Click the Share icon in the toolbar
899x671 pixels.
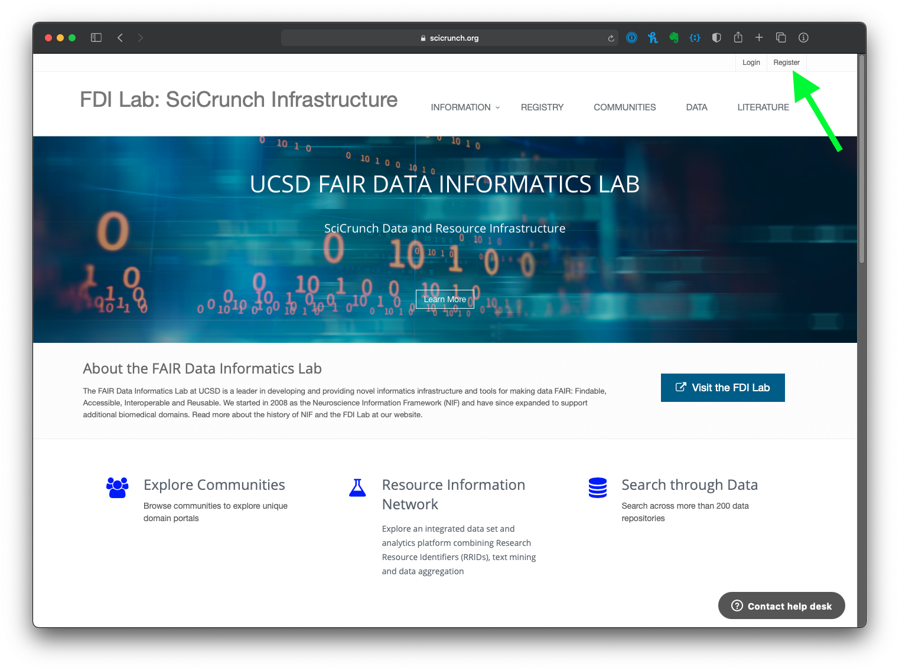738,37
